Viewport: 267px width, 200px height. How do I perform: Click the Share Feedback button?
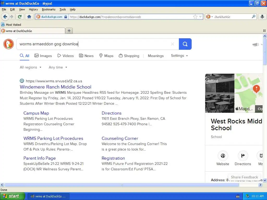point(244,177)
